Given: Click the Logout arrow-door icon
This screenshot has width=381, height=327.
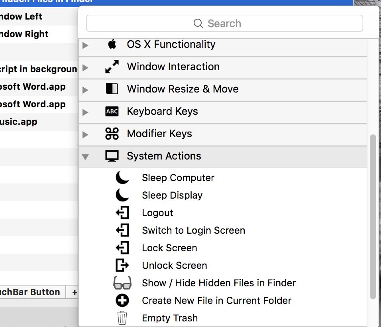Looking at the screenshot, I should pyautogui.click(x=122, y=213).
